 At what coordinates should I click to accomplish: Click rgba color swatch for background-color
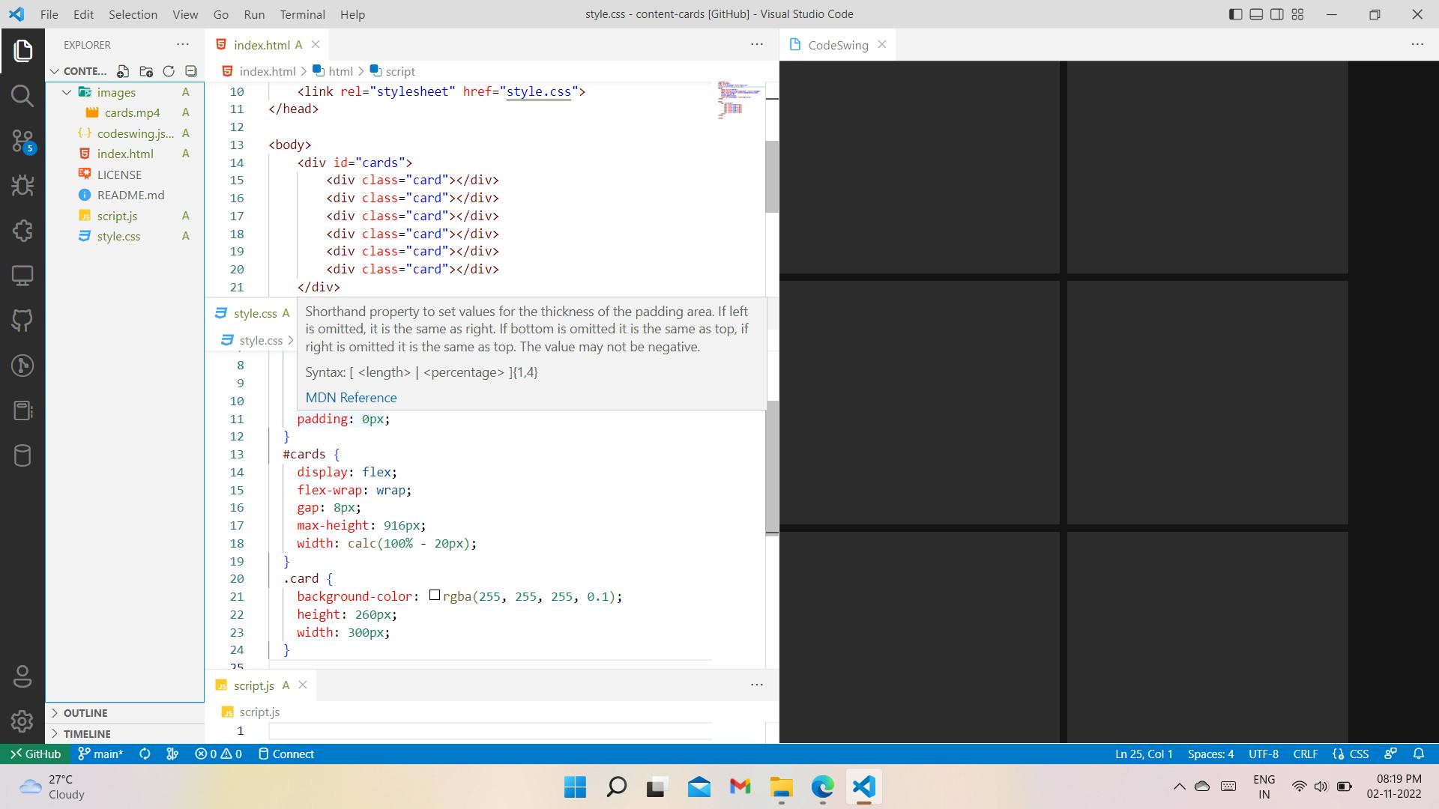pos(434,596)
